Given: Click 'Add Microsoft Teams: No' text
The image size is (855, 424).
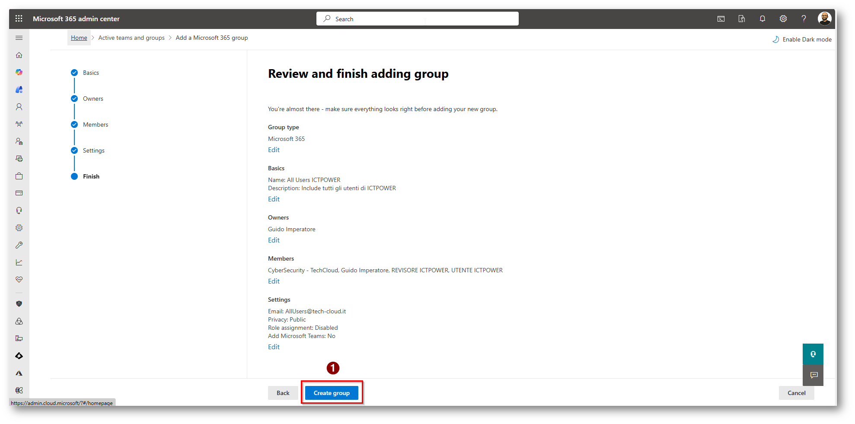Looking at the screenshot, I should pos(302,336).
